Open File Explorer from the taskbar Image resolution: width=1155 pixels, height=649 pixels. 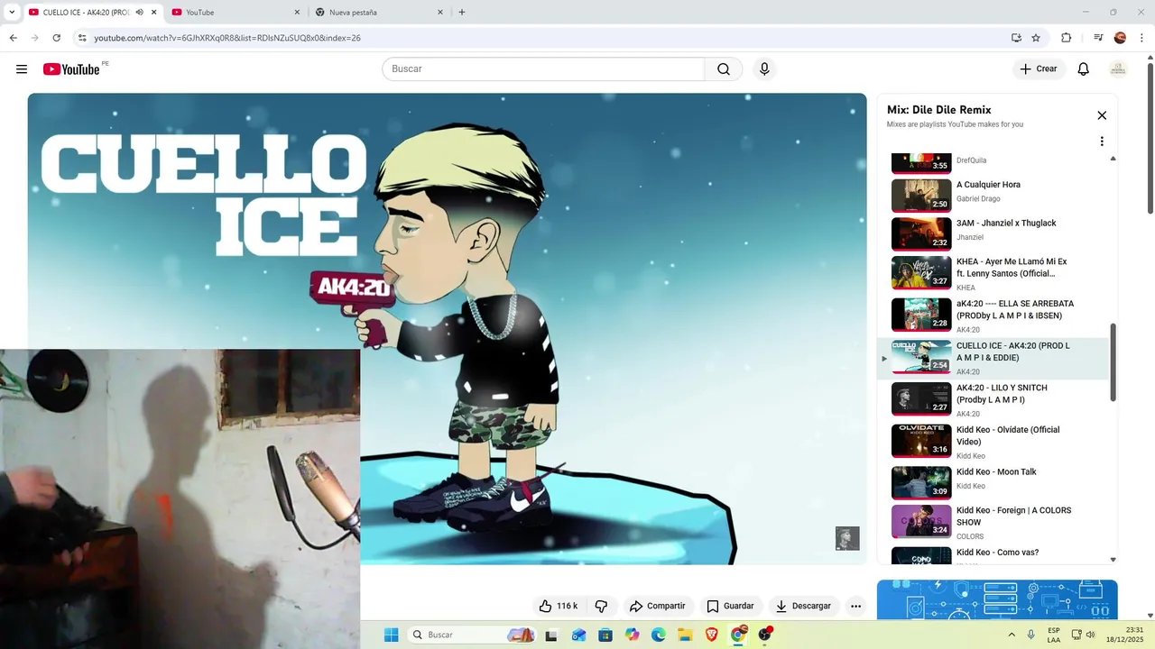coord(685,635)
